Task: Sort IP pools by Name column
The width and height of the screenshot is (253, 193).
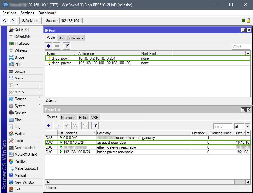Action: [61, 54]
